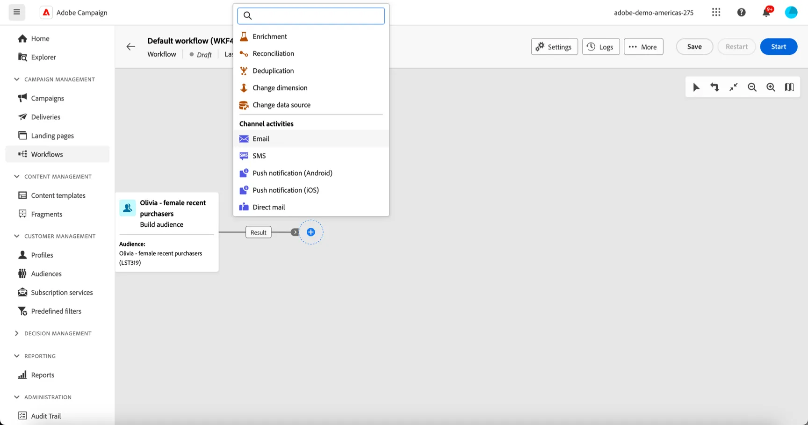This screenshot has height=425, width=808.
Task: Open the help question mark icon
Action: [741, 12]
